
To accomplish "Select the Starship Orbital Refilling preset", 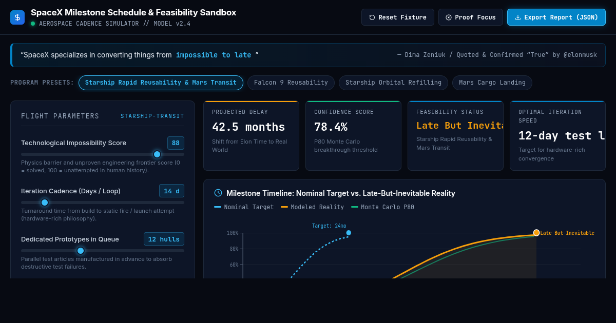I will [393, 83].
